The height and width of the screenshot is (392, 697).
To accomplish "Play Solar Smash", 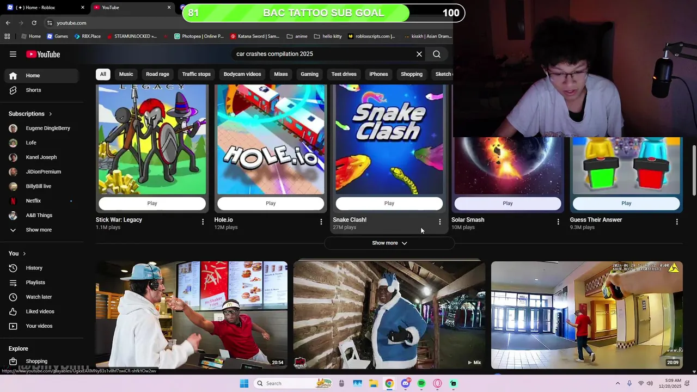I will (508, 204).
